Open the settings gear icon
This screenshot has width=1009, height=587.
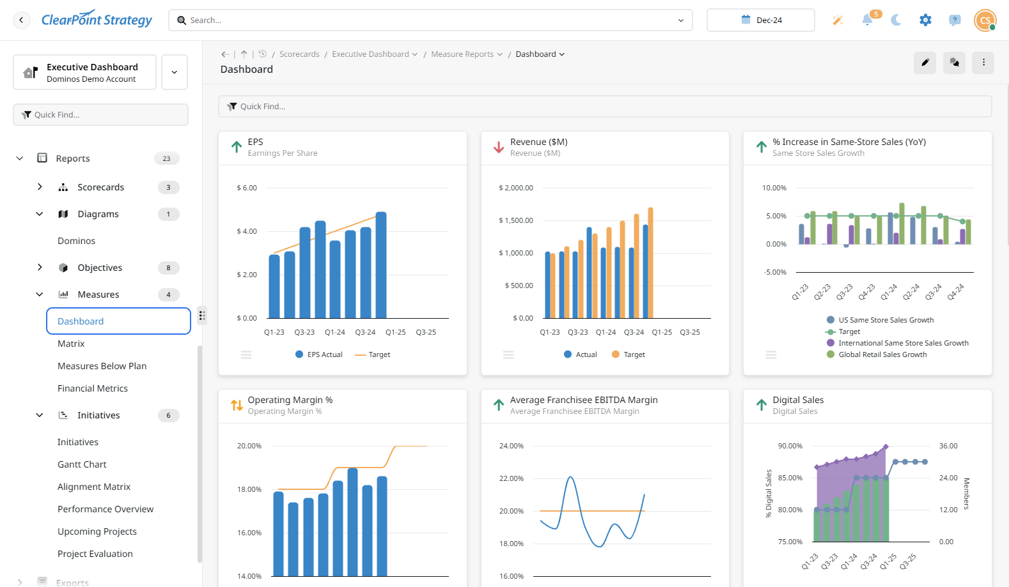click(x=925, y=20)
